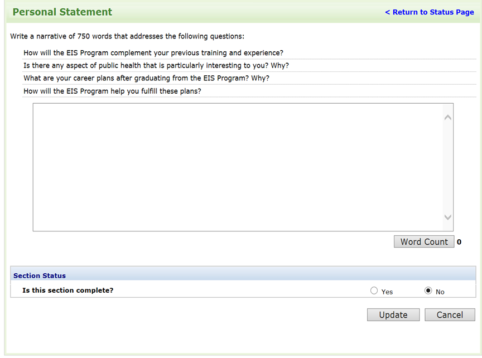Image resolution: width=482 pixels, height=358 pixels.
Task: Select the Yes radio button
Action: click(374, 291)
